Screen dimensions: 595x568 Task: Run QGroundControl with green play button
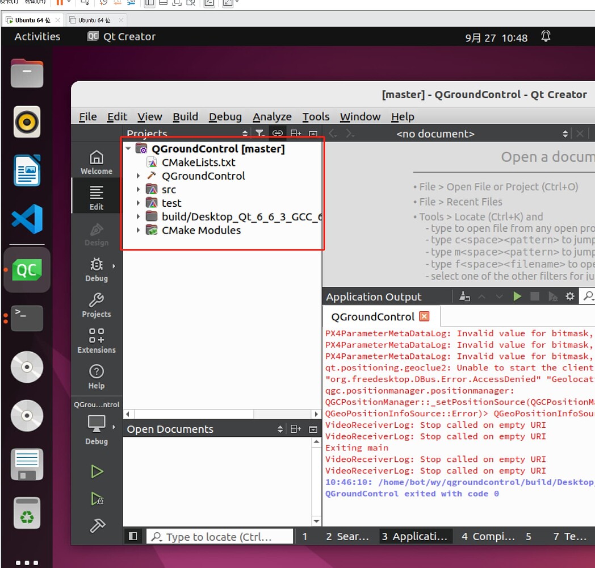(97, 471)
